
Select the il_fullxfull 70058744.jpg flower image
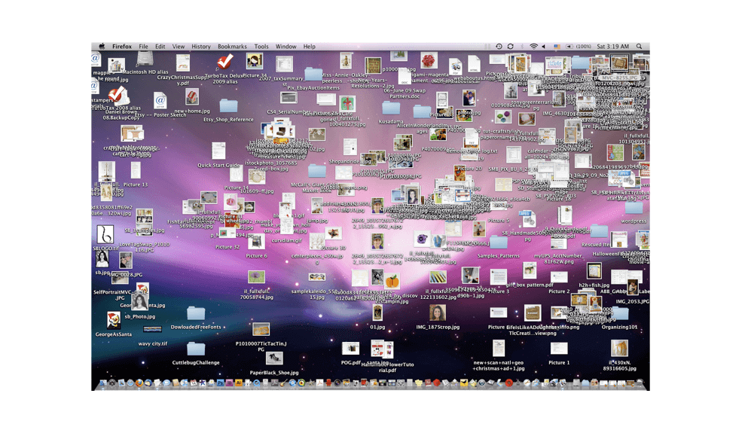click(256, 277)
